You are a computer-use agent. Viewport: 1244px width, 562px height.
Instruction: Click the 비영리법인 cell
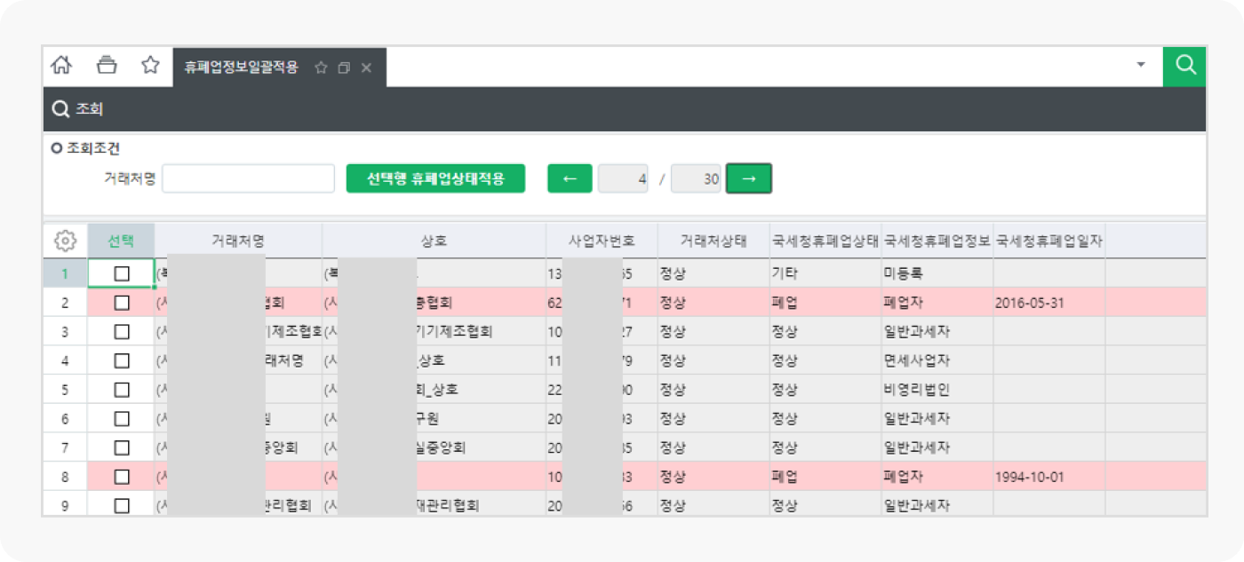point(937,390)
